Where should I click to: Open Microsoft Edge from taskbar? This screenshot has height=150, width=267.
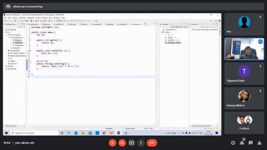(x=76, y=133)
